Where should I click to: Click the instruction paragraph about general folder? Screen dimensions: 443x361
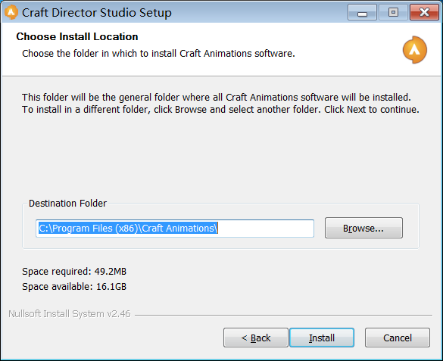pos(220,103)
